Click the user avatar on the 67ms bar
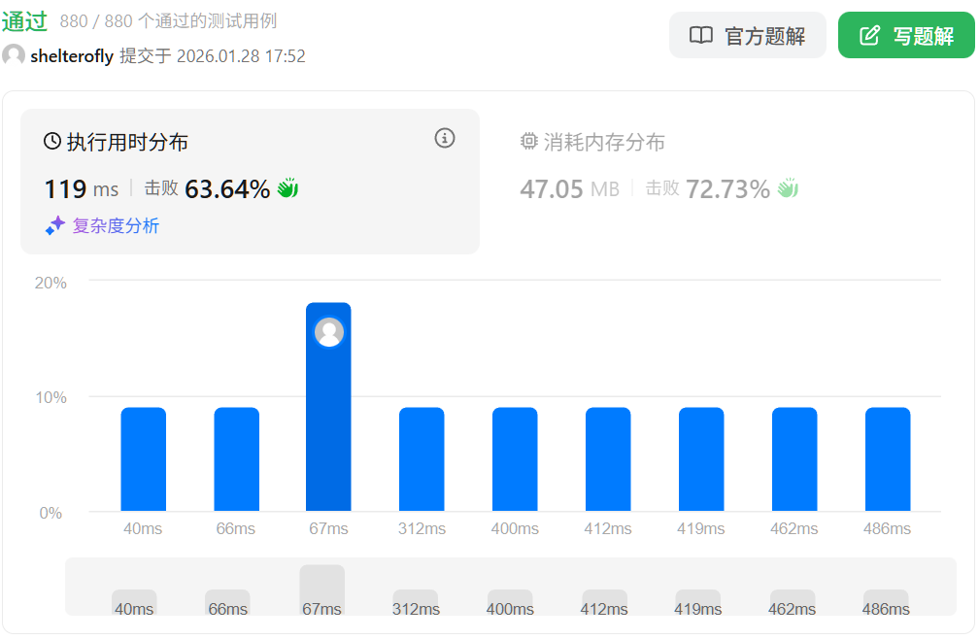 coord(329,332)
